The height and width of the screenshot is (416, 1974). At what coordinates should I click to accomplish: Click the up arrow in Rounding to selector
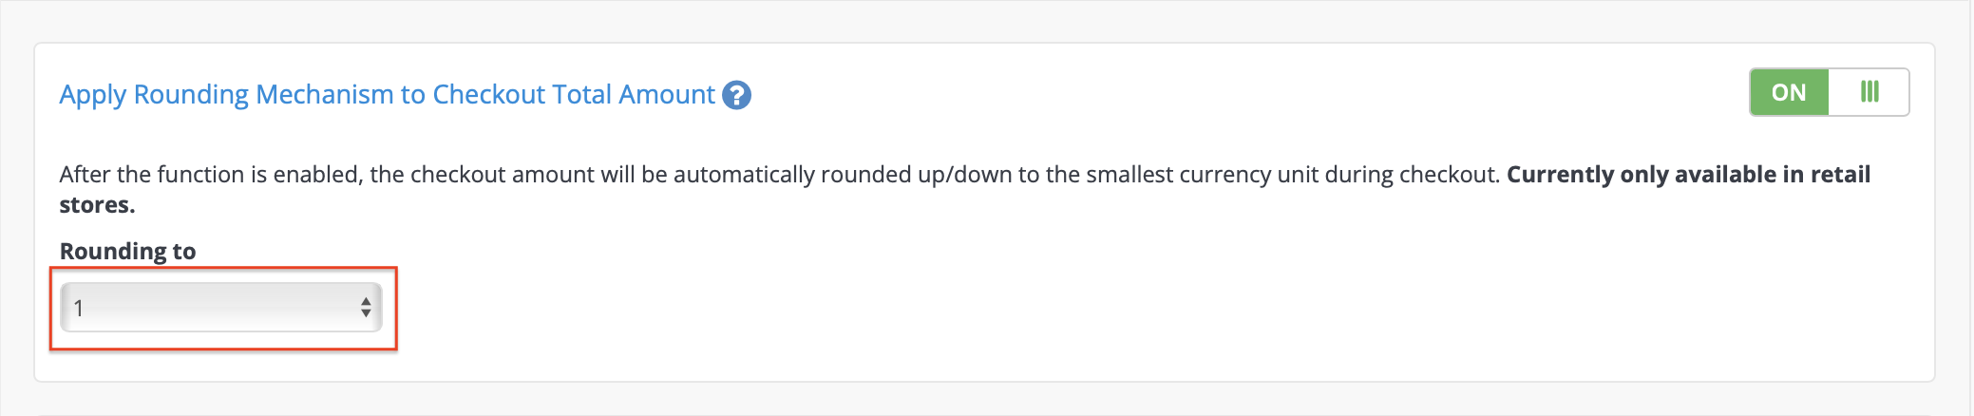(366, 301)
